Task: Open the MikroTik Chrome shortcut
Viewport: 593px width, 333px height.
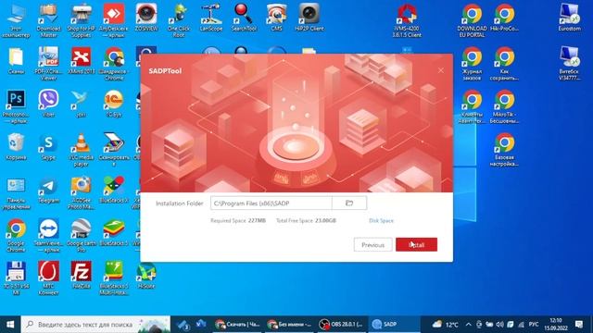Action: point(504,106)
